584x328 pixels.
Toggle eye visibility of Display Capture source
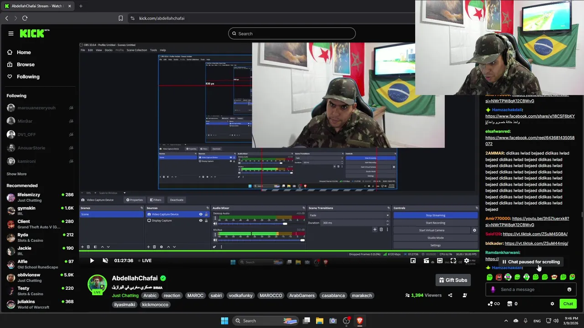(200, 220)
